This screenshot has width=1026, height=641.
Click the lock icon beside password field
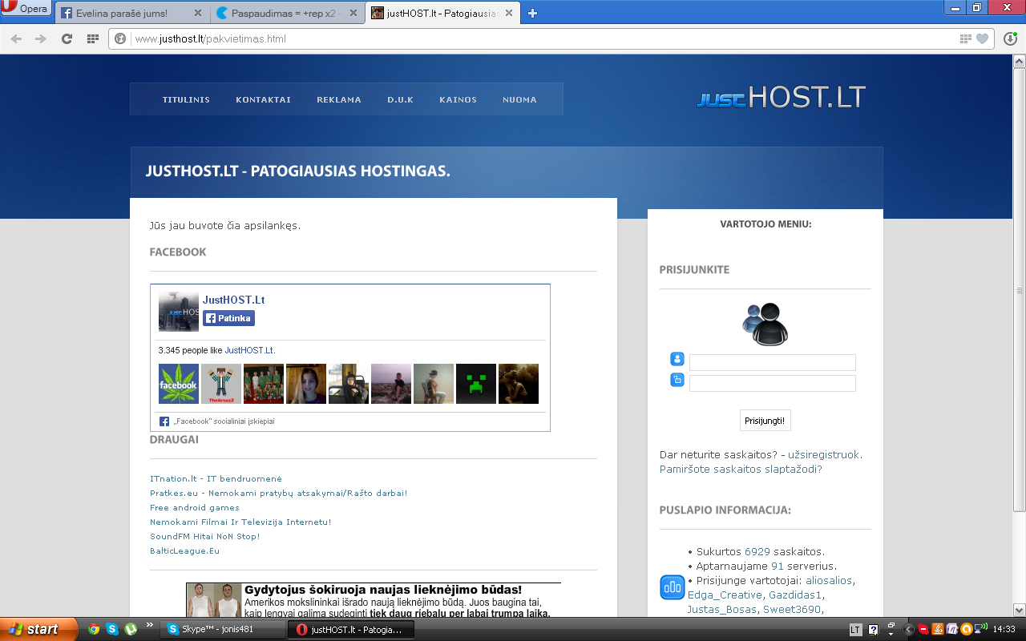click(x=677, y=380)
